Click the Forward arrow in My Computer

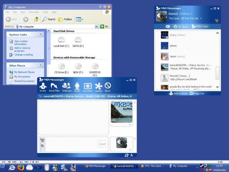click(26, 19)
